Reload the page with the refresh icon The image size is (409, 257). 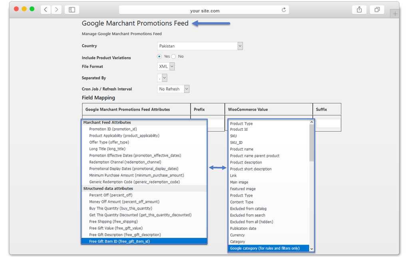284,10
